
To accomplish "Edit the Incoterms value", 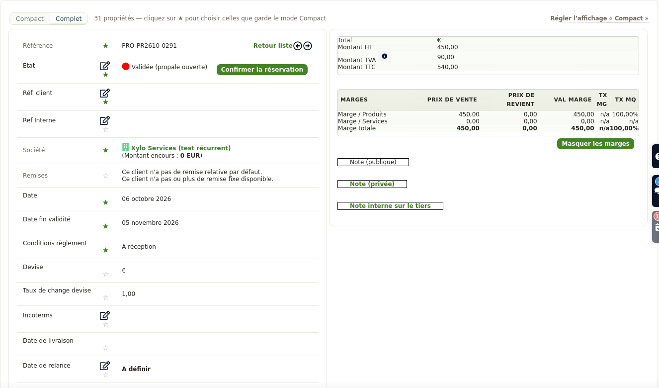I will pyautogui.click(x=105, y=315).
